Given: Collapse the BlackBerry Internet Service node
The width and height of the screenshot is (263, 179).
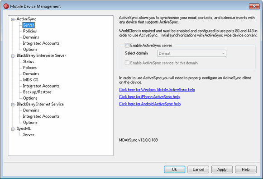Looking at the screenshot, I should click(13, 105).
